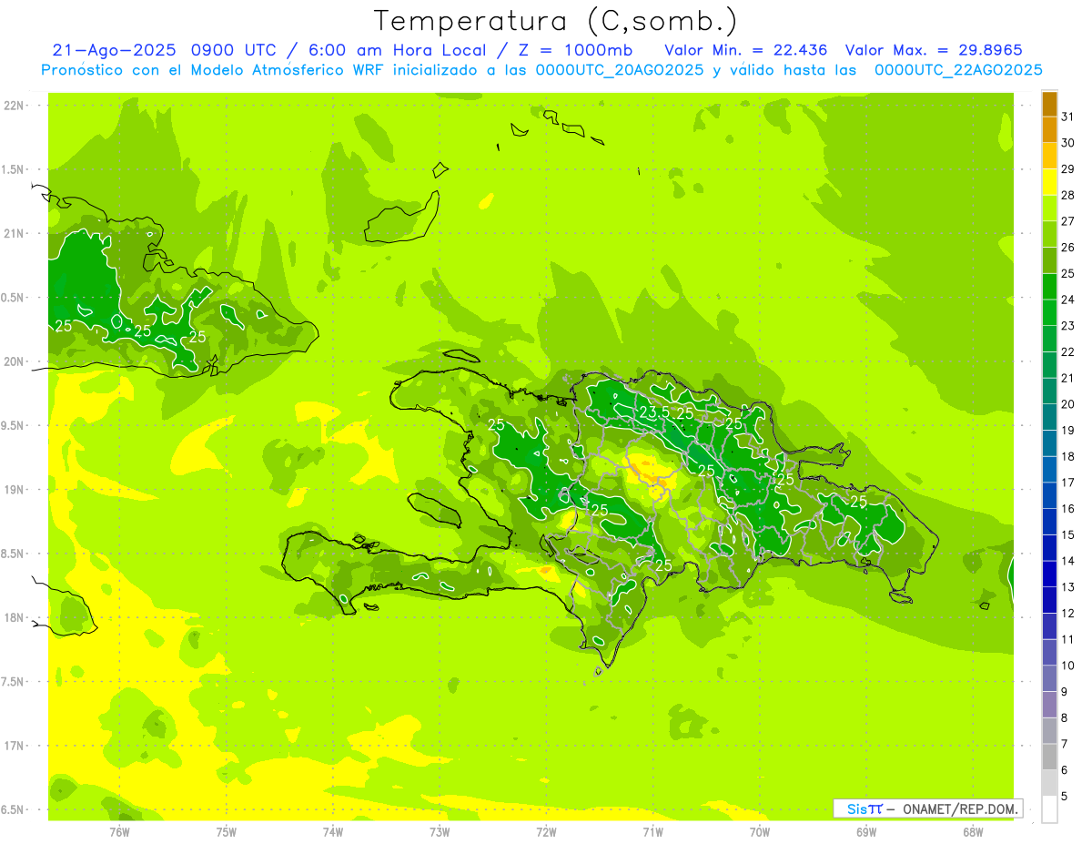
Task: Click the color bar label "20"
Action: point(1068,404)
